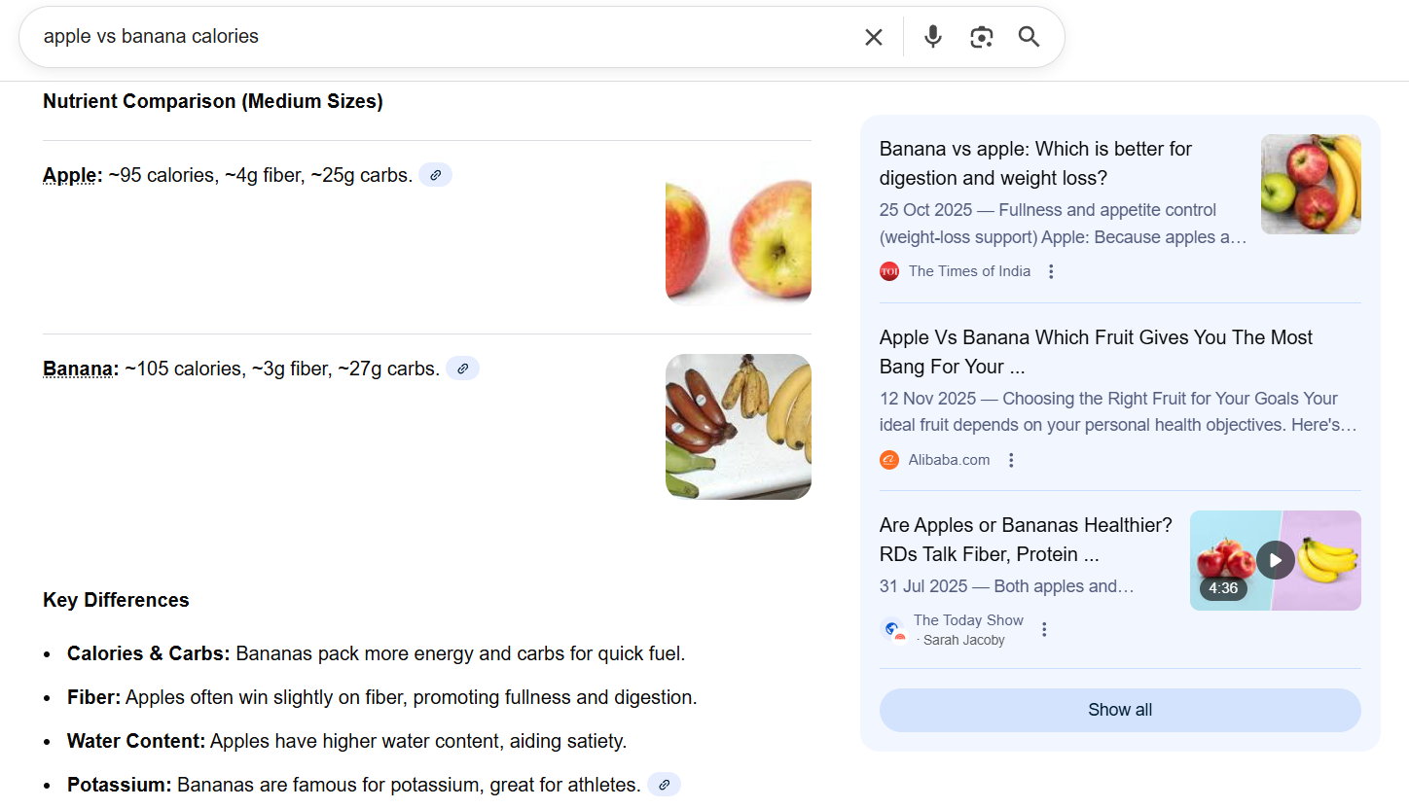The image size is (1409, 809).
Task: Click inside the search input field
Action: click(x=389, y=36)
